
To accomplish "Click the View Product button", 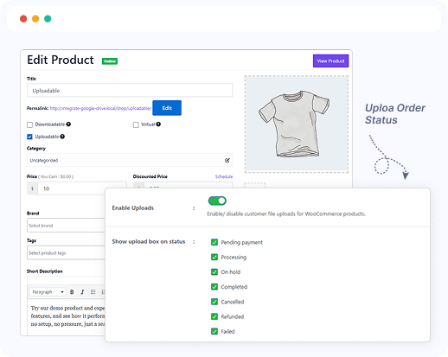I will pyautogui.click(x=330, y=61).
